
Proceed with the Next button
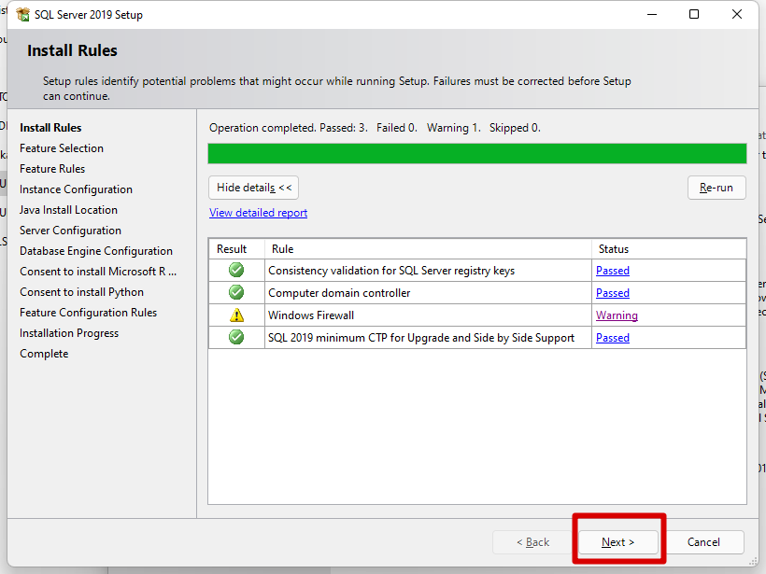pos(618,542)
